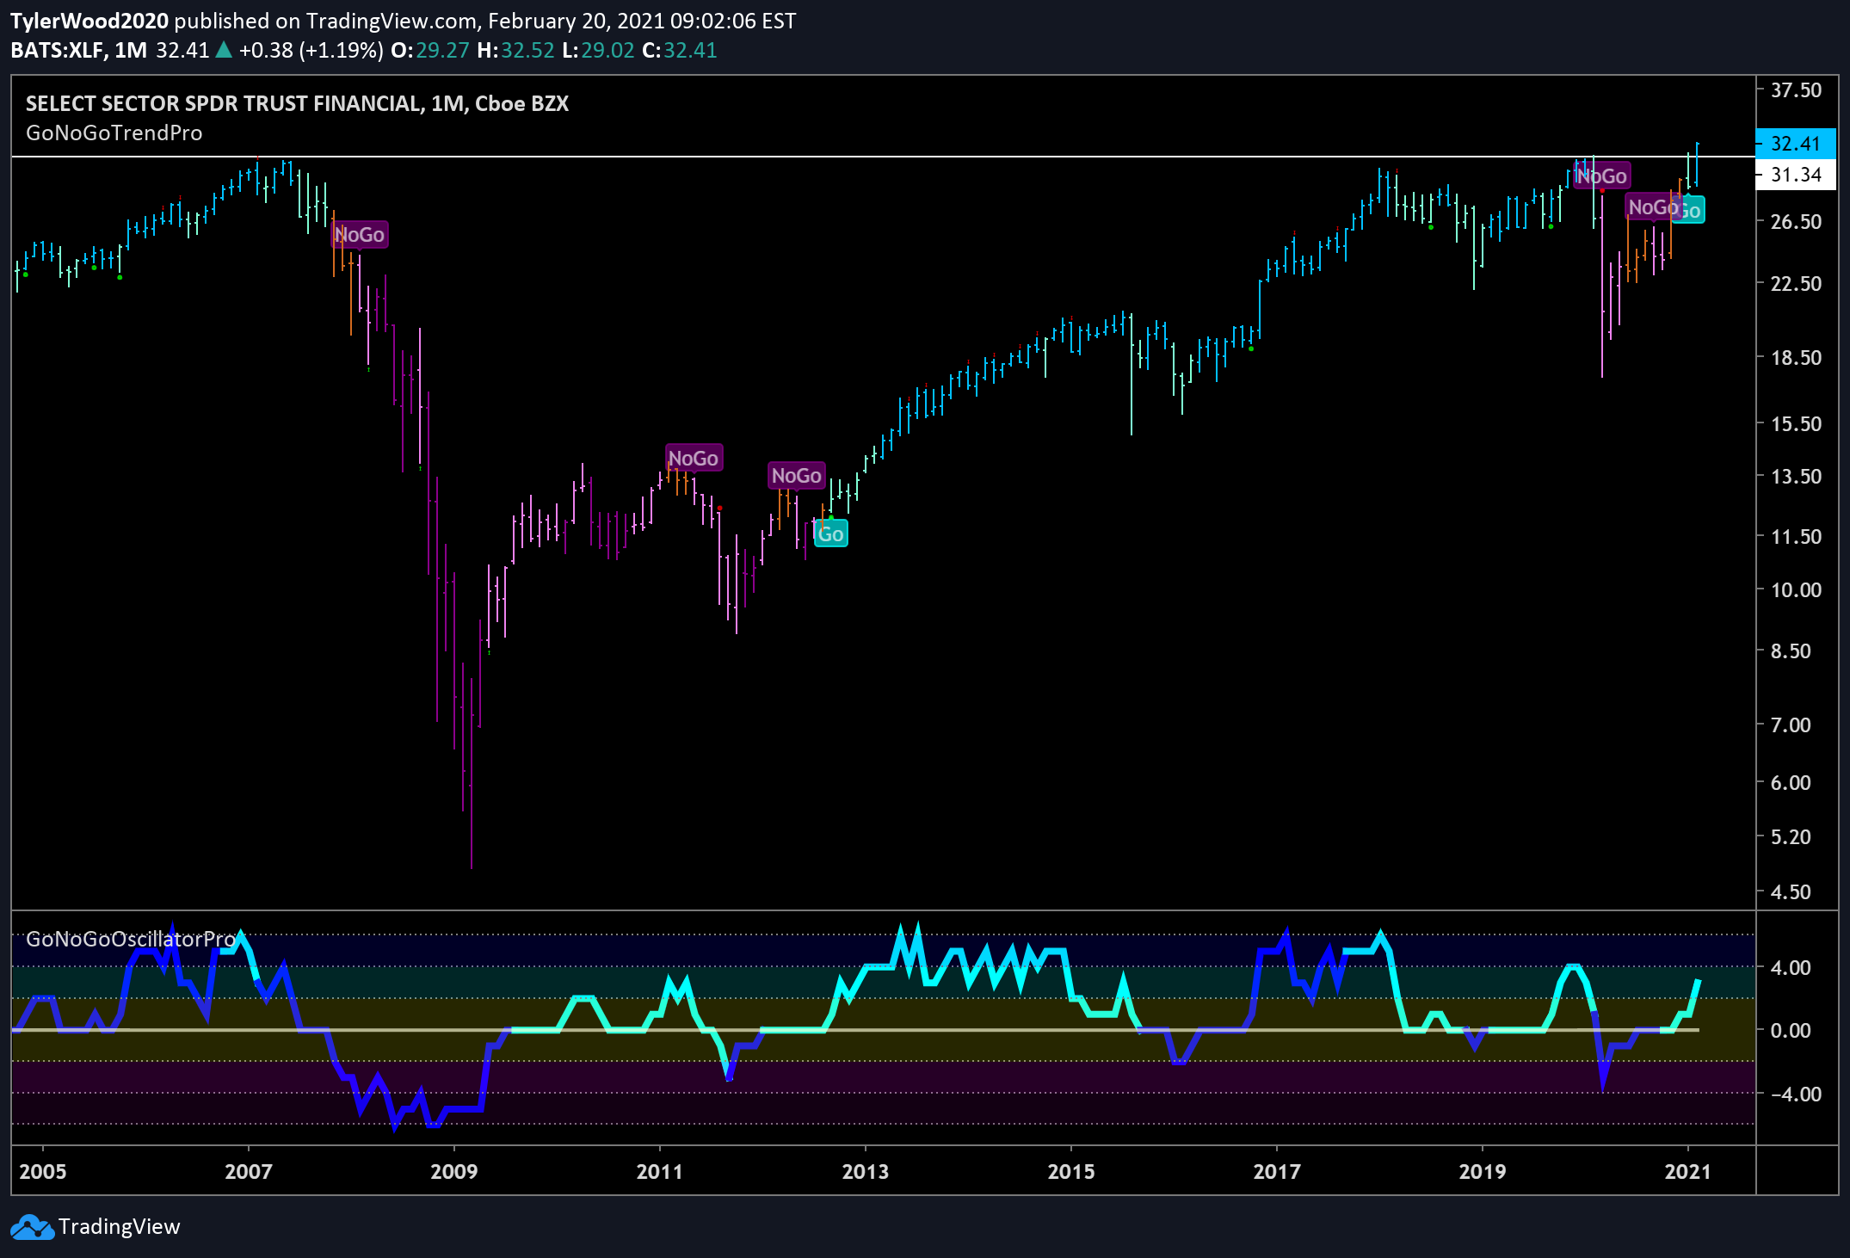The height and width of the screenshot is (1258, 1850).
Task: Click the 6.00 price axis label
Action: click(x=1791, y=782)
